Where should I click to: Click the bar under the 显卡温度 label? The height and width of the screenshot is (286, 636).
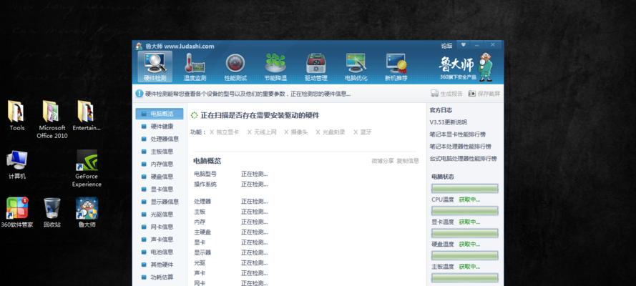click(464, 233)
